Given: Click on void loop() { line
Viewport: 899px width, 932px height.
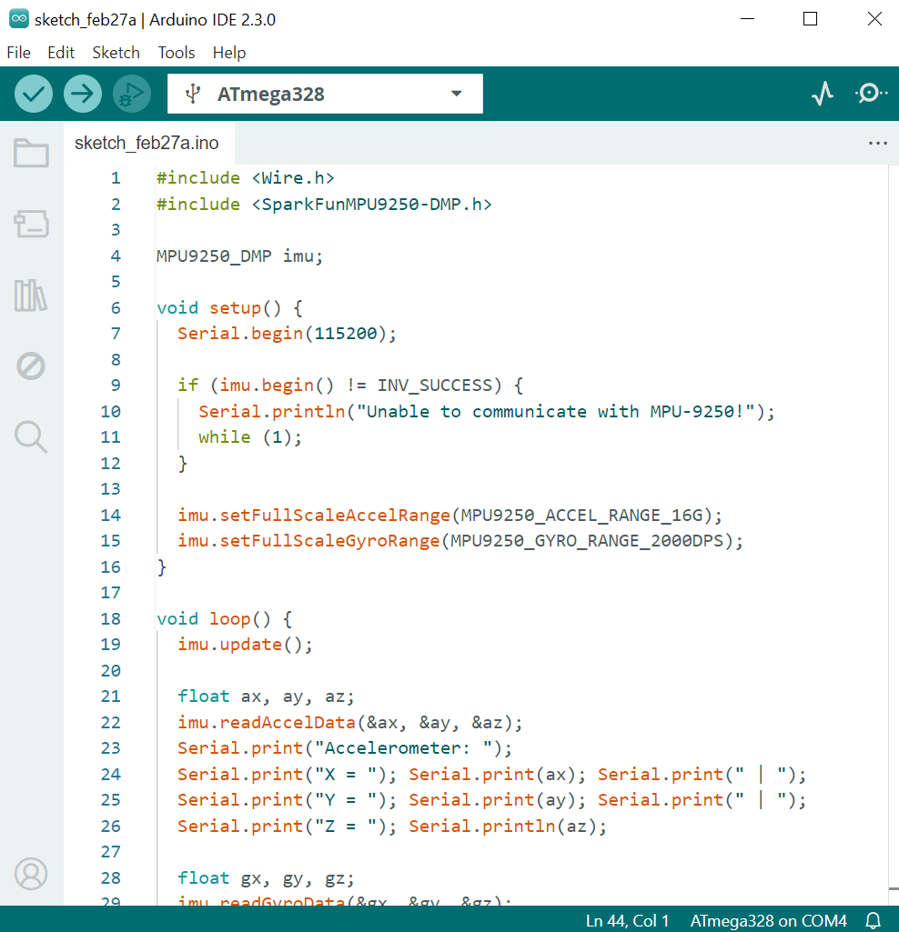Looking at the screenshot, I should click(225, 619).
